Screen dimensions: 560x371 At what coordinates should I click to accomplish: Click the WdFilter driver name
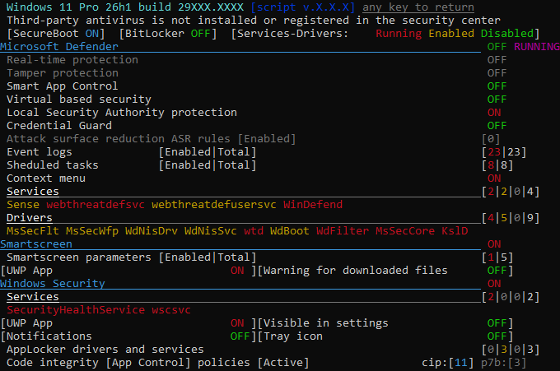[x=343, y=231]
